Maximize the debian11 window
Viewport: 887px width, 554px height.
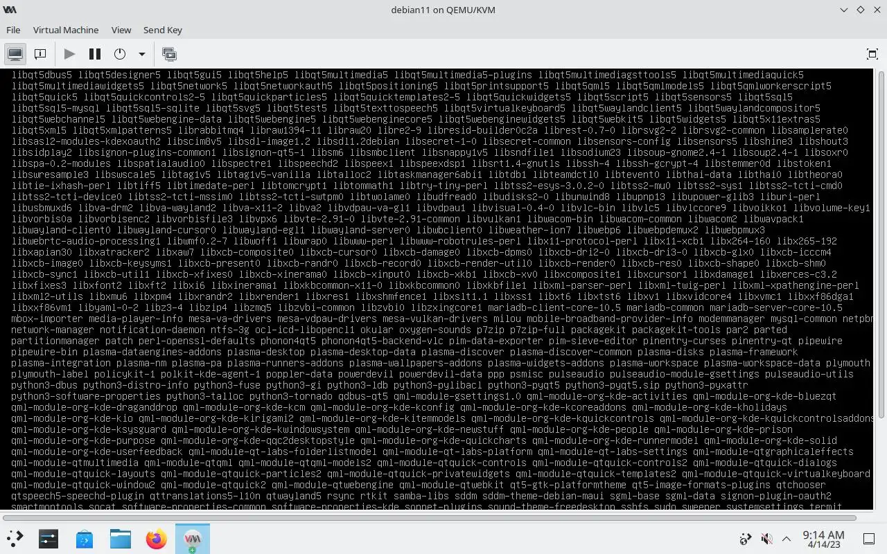coord(860,10)
